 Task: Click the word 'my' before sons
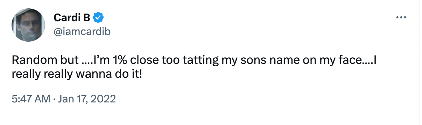(229, 61)
